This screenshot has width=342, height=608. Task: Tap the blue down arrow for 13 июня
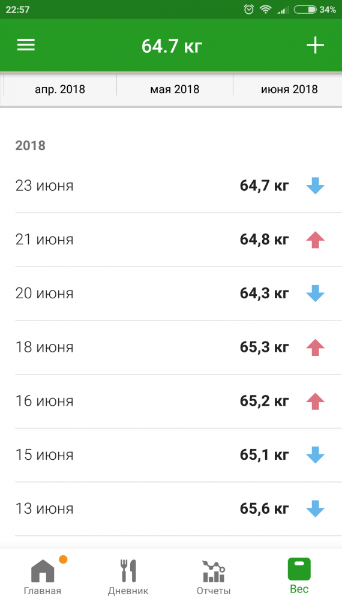pos(315,509)
